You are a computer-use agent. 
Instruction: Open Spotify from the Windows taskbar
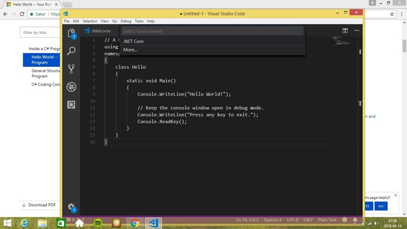(x=98, y=223)
